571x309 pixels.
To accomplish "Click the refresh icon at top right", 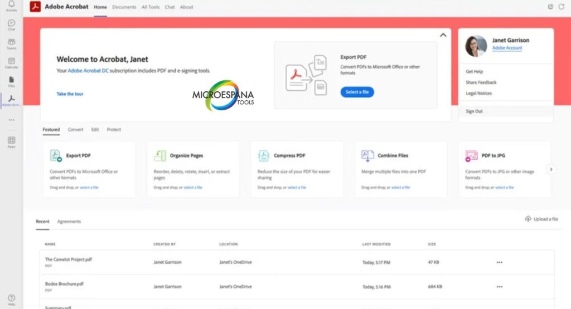I will coord(561,7).
